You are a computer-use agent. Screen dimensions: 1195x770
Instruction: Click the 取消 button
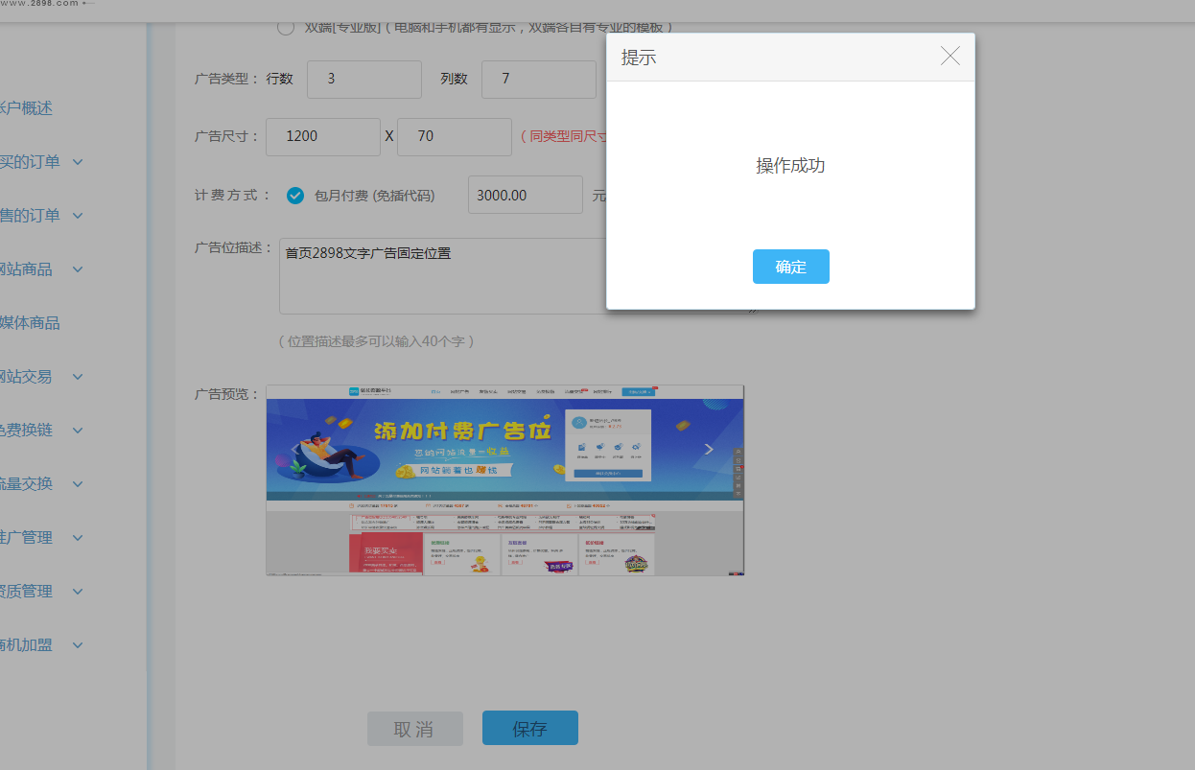[414, 729]
